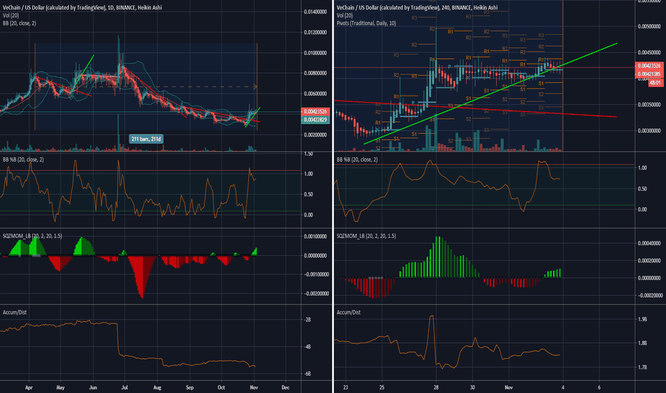Click the 1.9B Accum/Dist axis value

pos(642,319)
